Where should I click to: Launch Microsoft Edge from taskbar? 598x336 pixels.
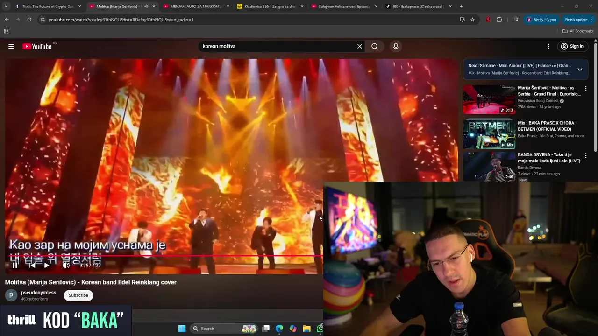point(279,329)
